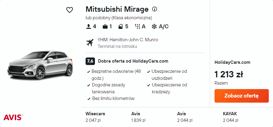Click YHM: Hamilton-John C. Munro location text

[x=128, y=40]
